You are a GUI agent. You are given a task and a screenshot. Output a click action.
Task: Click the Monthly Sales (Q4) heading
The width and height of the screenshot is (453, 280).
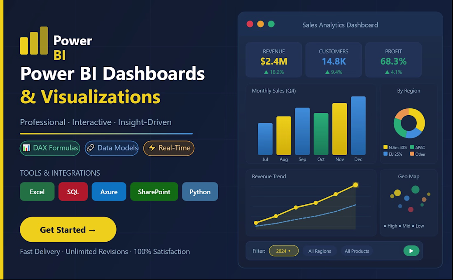point(273,91)
